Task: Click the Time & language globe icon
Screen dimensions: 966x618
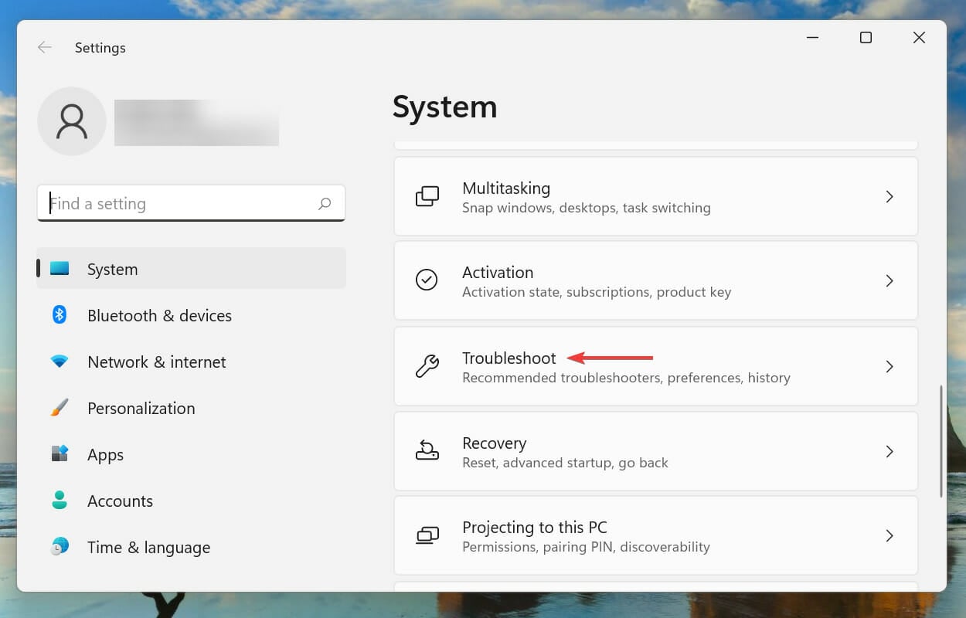Action: point(60,547)
